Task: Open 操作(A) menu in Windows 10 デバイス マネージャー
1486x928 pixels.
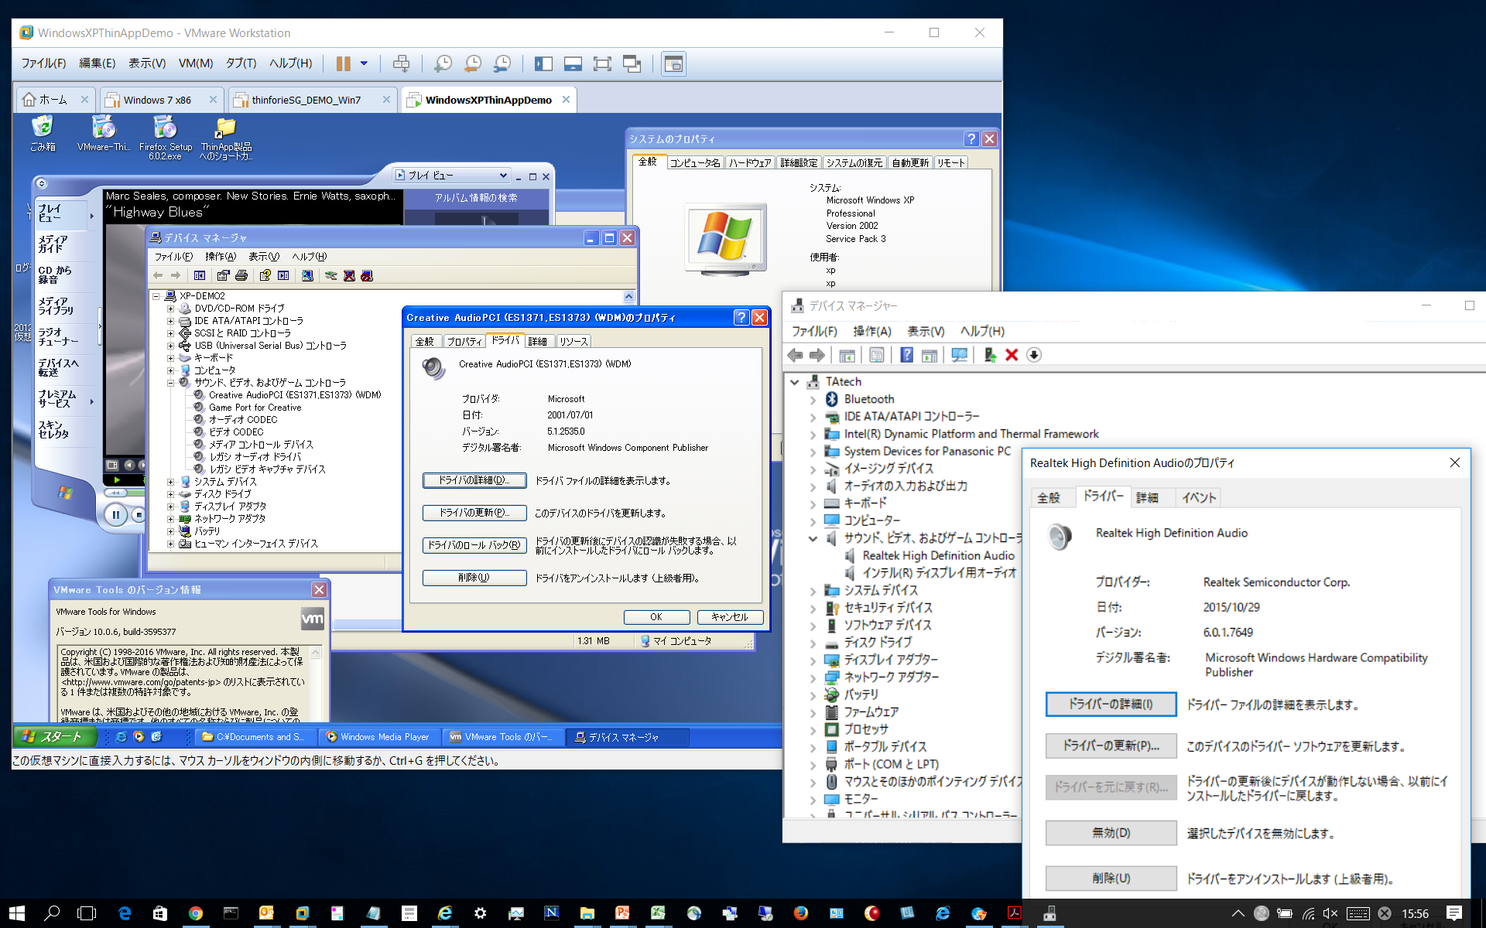Action: [x=872, y=331]
